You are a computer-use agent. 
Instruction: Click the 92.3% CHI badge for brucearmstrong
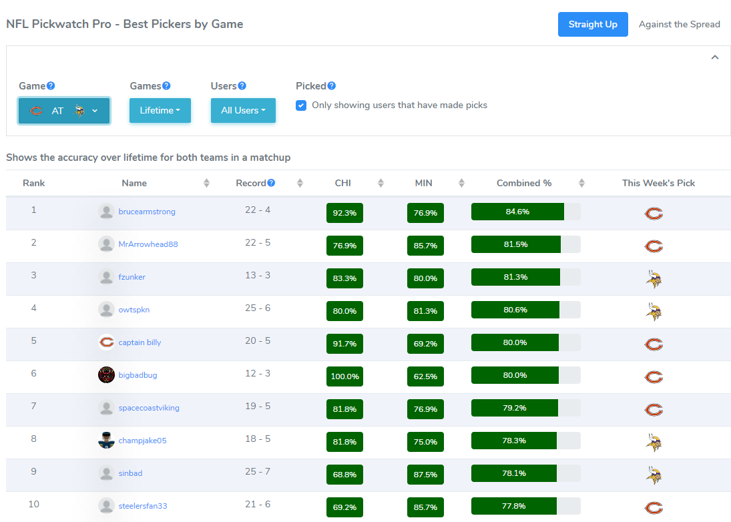click(344, 213)
